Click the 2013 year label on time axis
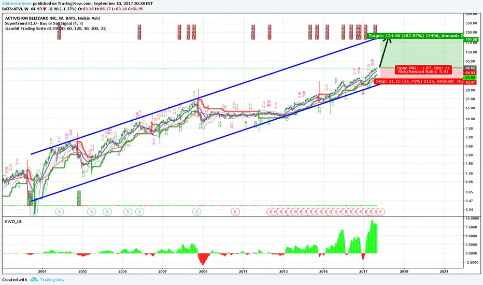The width and height of the screenshot is (483, 285). click(x=283, y=272)
